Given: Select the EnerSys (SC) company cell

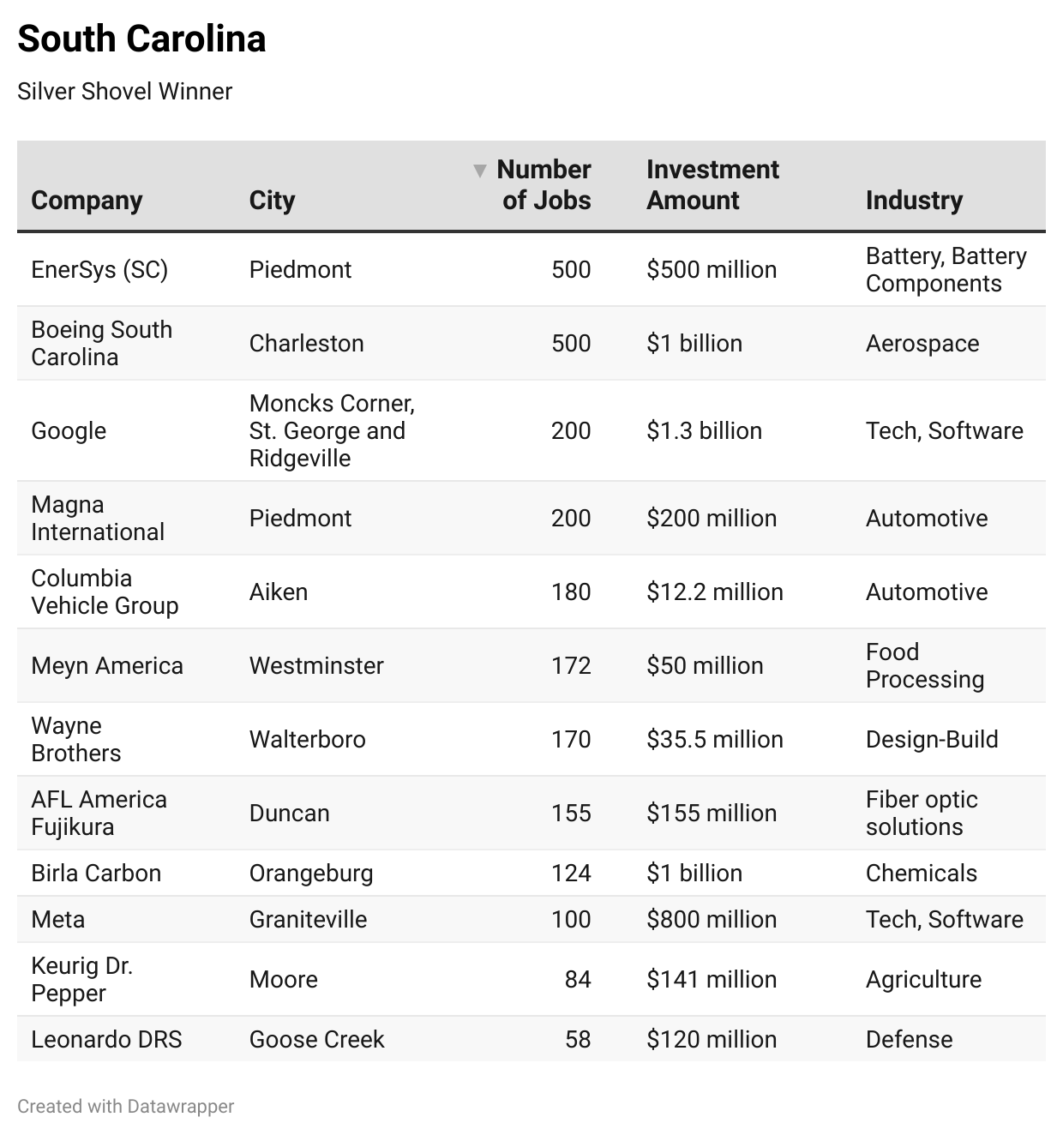Looking at the screenshot, I should click(x=99, y=269).
